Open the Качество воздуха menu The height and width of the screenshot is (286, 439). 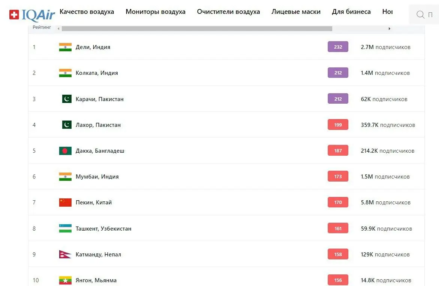[x=87, y=12]
